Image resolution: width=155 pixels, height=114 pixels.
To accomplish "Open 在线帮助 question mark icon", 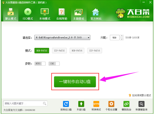I will click(62, 12).
